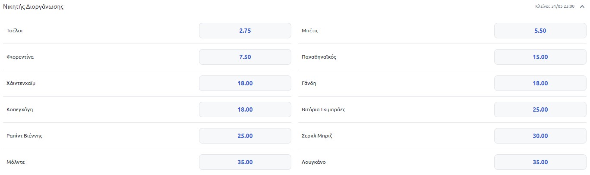
Task: Click the Παναθηναϊκός team name
Action: tap(319, 57)
